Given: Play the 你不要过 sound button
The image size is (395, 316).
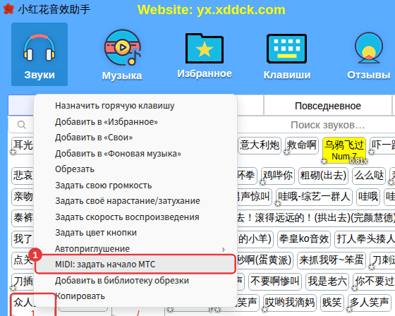Looking at the screenshot, I should [x=374, y=281].
